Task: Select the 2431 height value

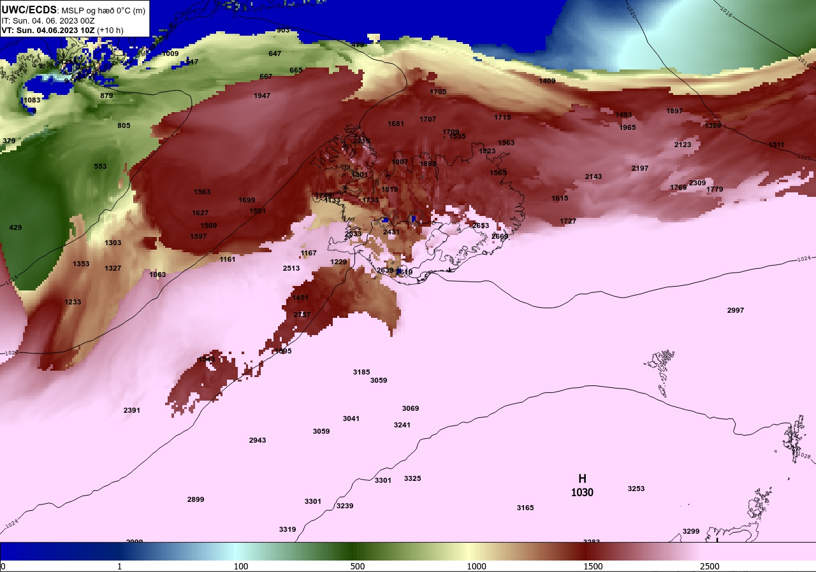Action: tap(391, 232)
